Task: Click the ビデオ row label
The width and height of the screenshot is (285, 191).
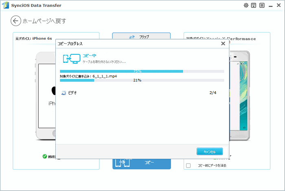Action: pos(72,93)
